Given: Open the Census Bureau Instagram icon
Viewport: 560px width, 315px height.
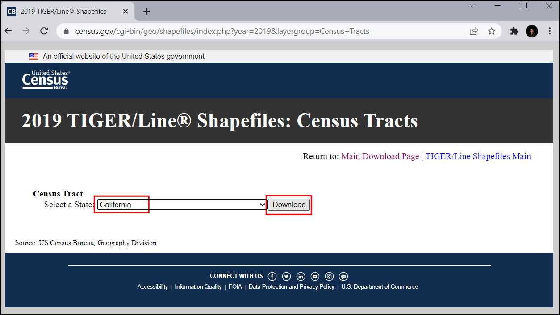Looking at the screenshot, I should tap(329, 277).
